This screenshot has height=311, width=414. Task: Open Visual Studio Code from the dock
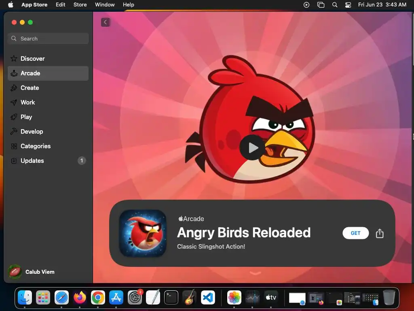pyautogui.click(x=208, y=298)
